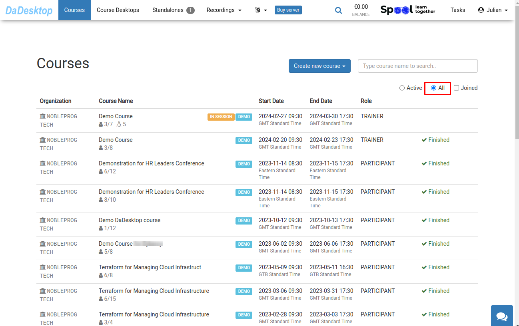
Task: Open the €0.00 balance link
Action: tap(361, 10)
